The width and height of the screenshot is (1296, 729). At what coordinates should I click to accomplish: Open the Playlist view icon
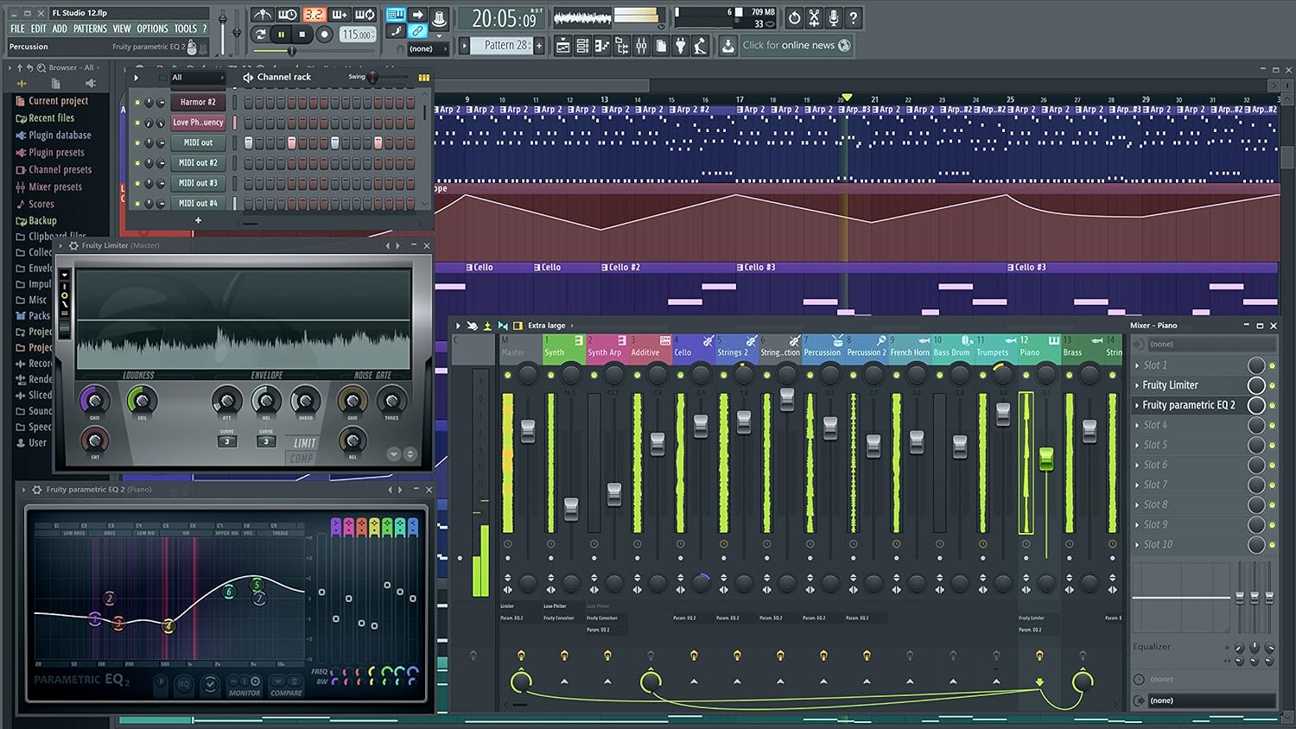(x=563, y=45)
